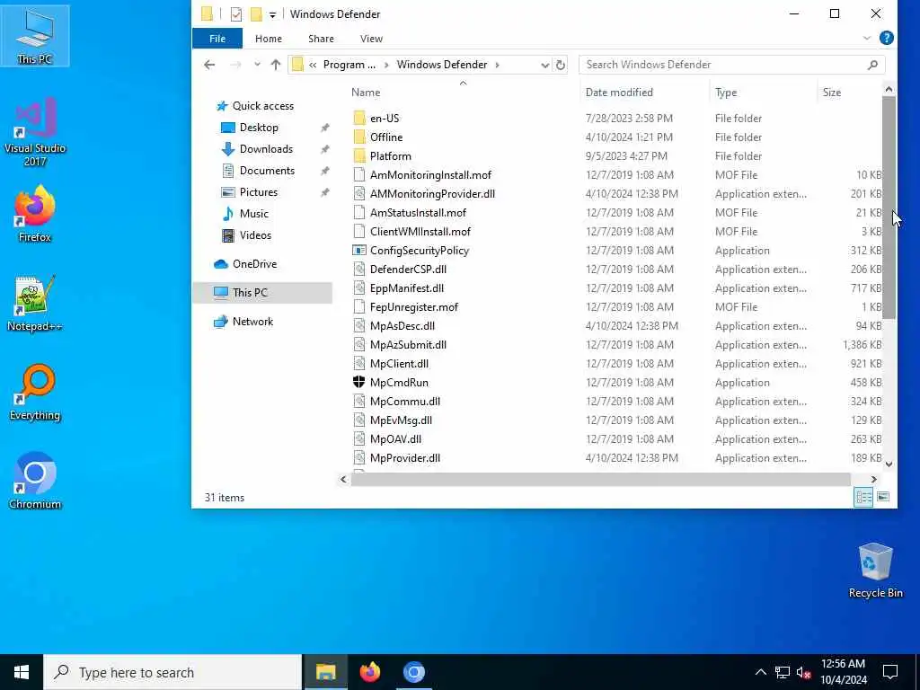The width and height of the screenshot is (920, 690).
Task: Click the back navigation arrow
Action: (x=209, y=65)
